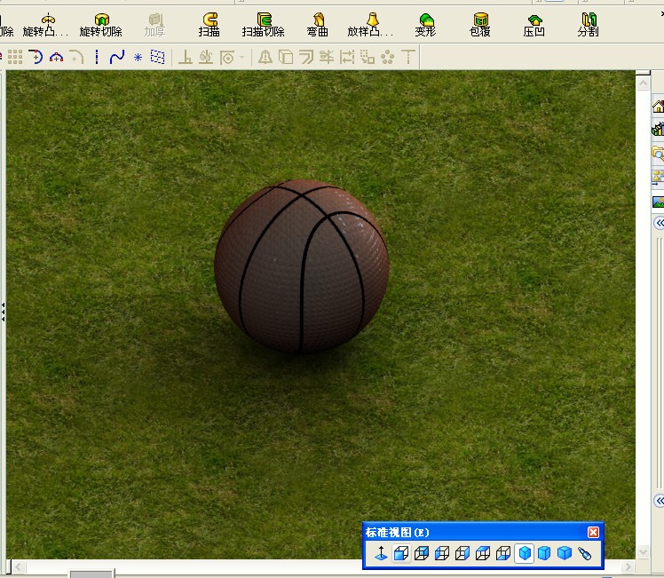Viewport: 664px width, 578px height.
Task: Switch to Back view in 标准视图
Action: [422, 553]
